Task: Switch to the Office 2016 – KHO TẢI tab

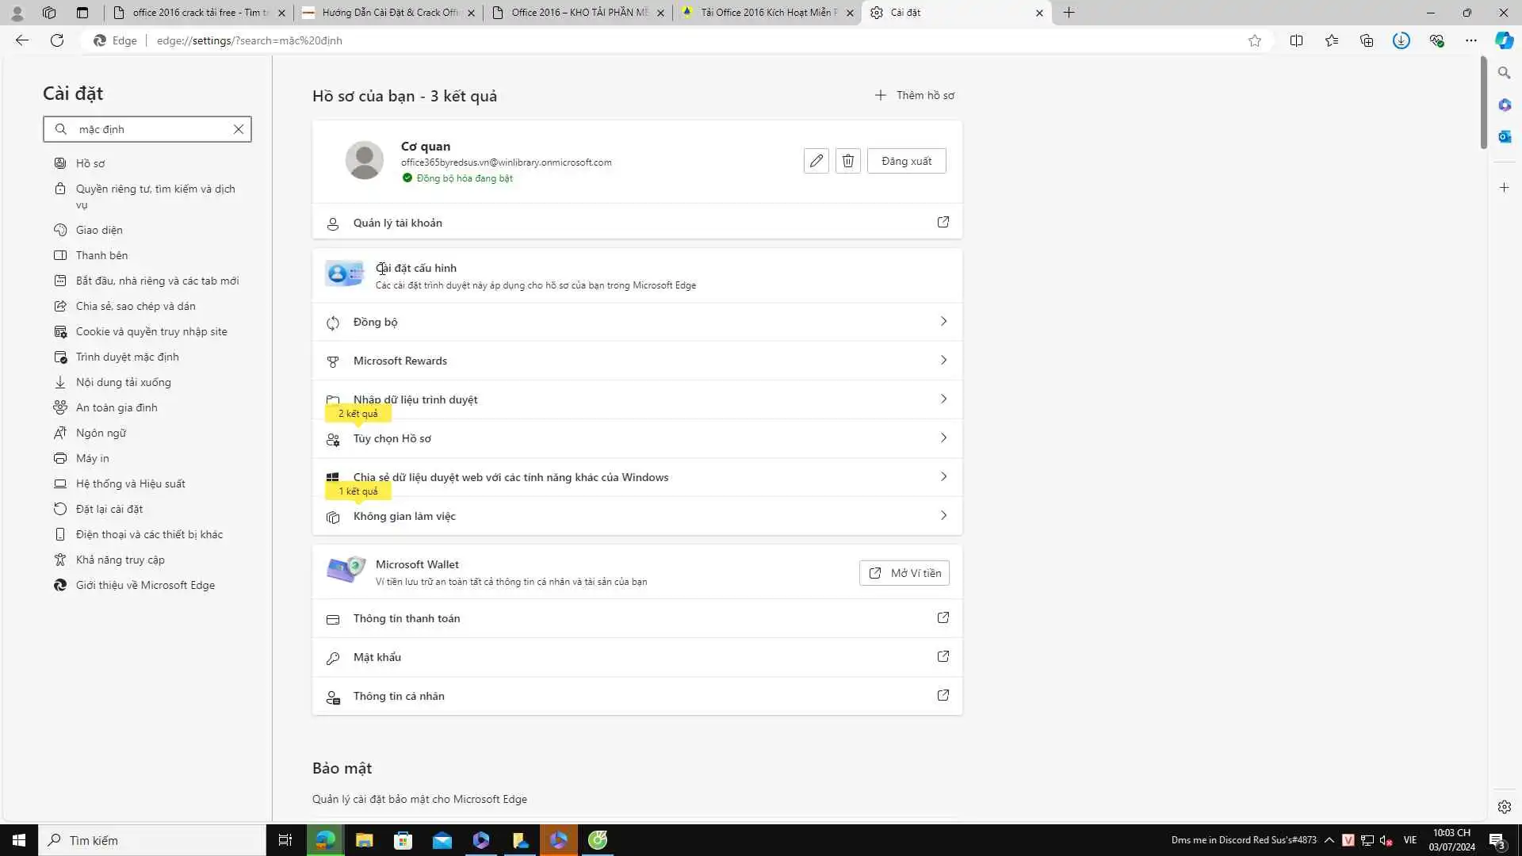Action: [x=579, y=13]
